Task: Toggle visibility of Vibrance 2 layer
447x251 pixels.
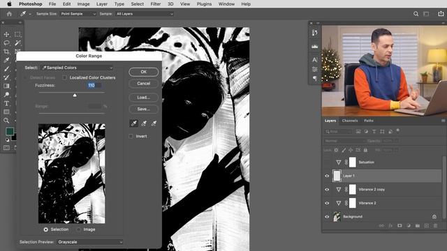Action: pyautogui.click(x=327, y=203)
